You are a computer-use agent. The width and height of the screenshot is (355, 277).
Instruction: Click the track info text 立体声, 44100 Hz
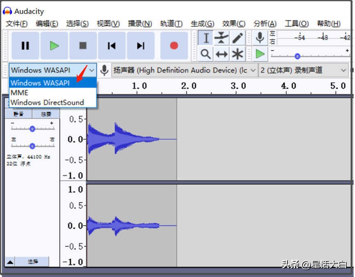28,157
